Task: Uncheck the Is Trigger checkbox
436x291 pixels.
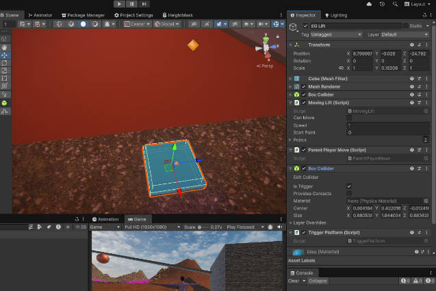Action: [x=349, y=186]
